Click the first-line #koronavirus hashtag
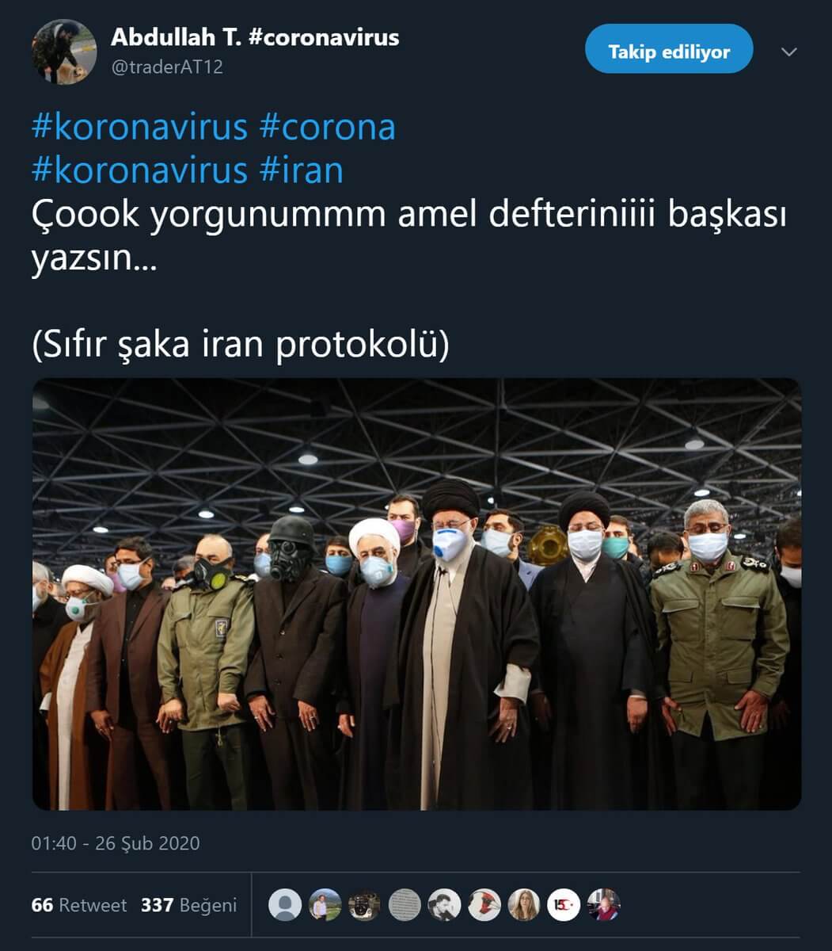 (140, 127)
